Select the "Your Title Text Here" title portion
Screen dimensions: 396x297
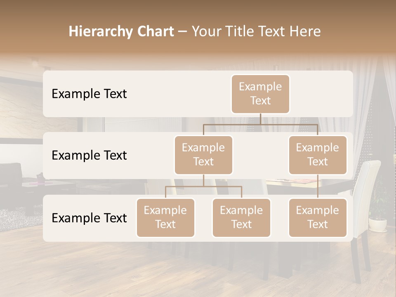coord(256,31)
